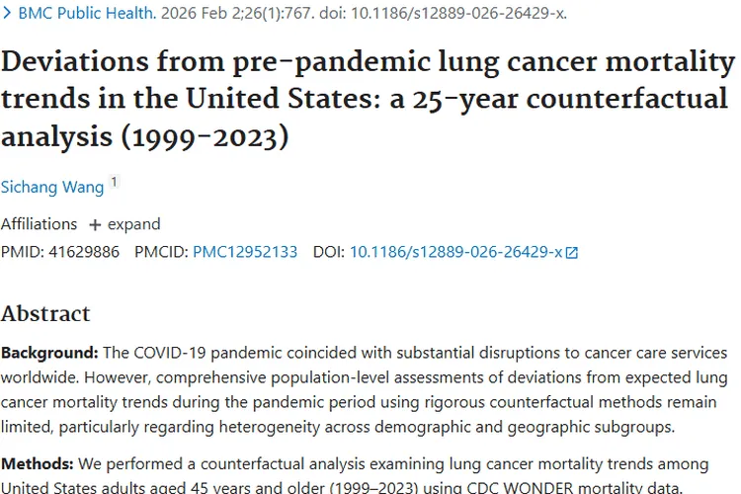741x494 pixels.
Task: Click the plus icon beside expand
Action: (x=95, y=224)
